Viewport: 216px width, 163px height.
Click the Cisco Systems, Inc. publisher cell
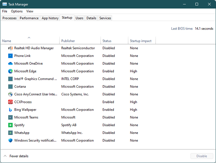(x=75, y=94)
